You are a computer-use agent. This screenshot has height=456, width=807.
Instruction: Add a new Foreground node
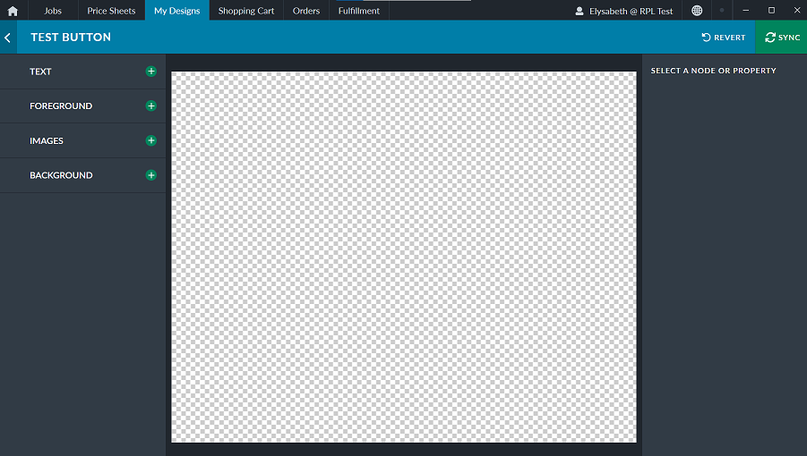click(151, 106)
